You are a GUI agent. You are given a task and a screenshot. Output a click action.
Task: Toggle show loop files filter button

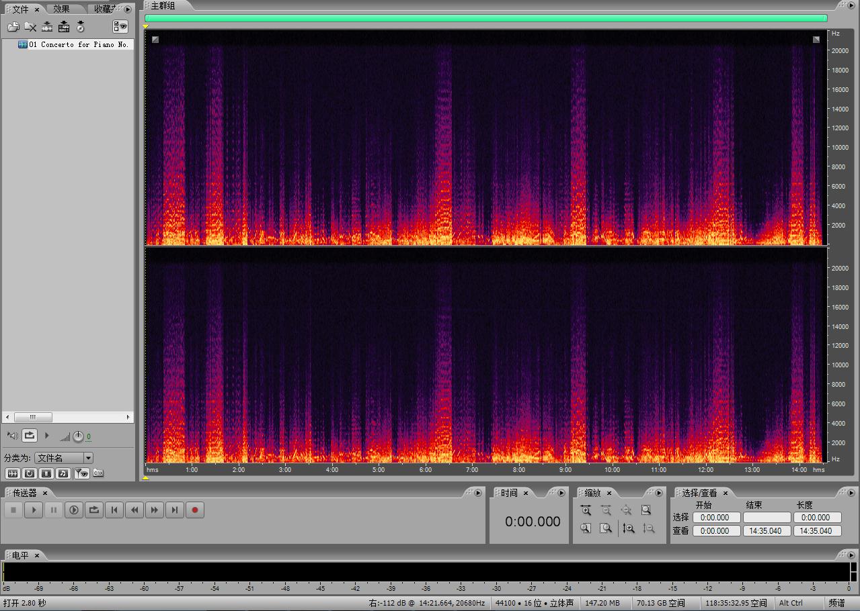click(x=30, y=473)
